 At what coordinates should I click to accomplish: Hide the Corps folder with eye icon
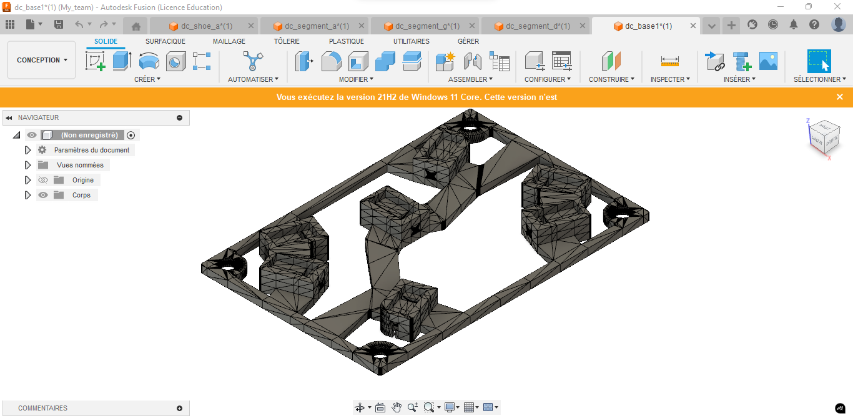42,195
